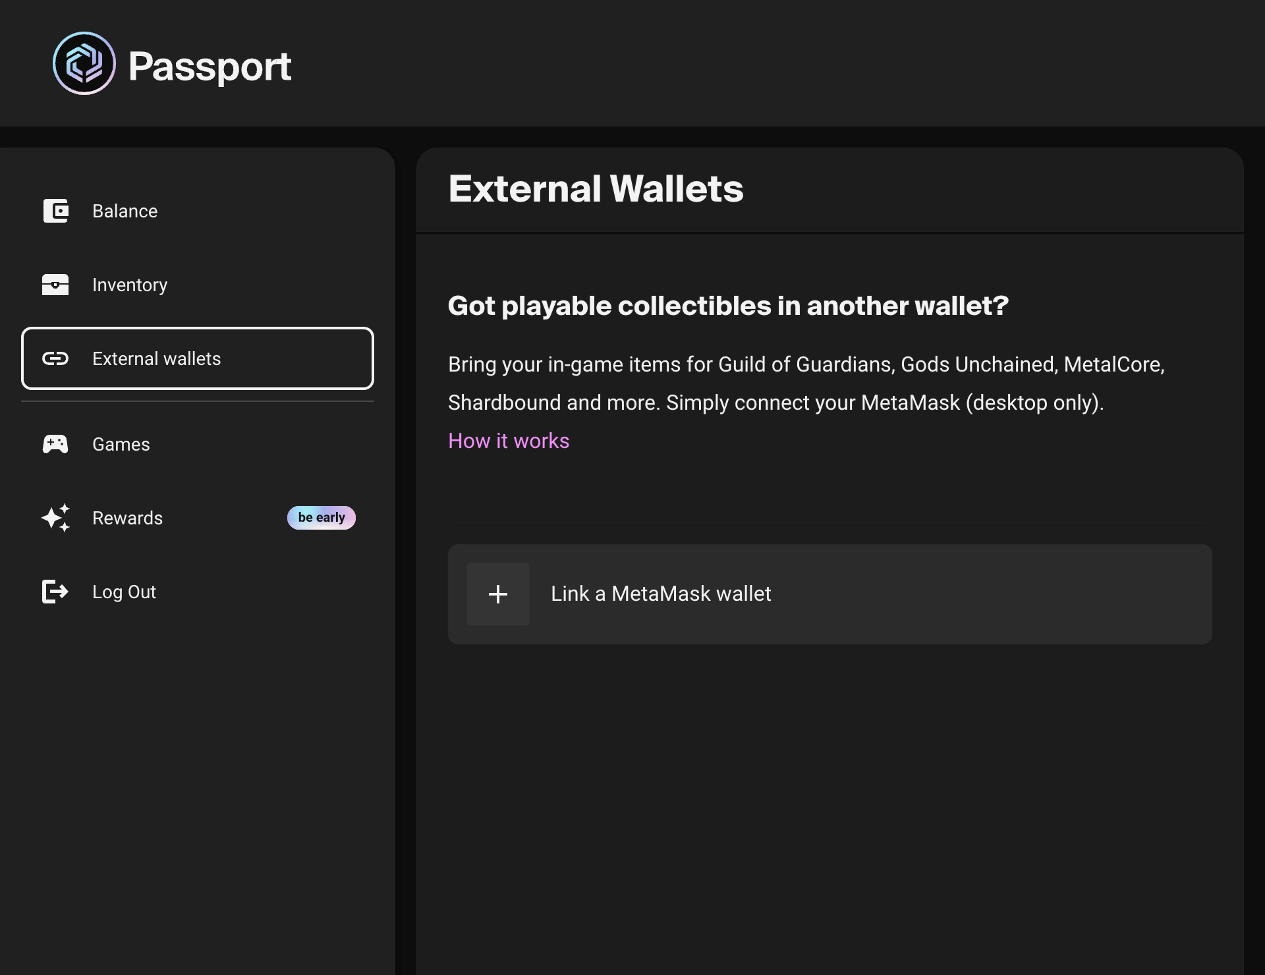Screen dimensions: 1265x975
Task: Click the Passport logo icon
Action: (x=84, y=63)
